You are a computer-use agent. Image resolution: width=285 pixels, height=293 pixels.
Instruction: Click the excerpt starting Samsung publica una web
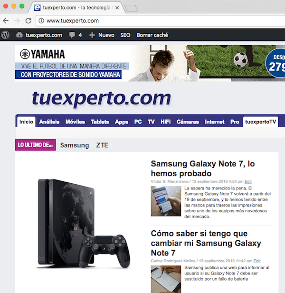coord(227,273)
